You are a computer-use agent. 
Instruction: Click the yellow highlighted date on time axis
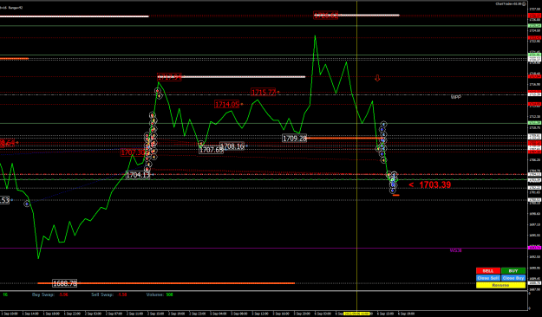[356, 314]
